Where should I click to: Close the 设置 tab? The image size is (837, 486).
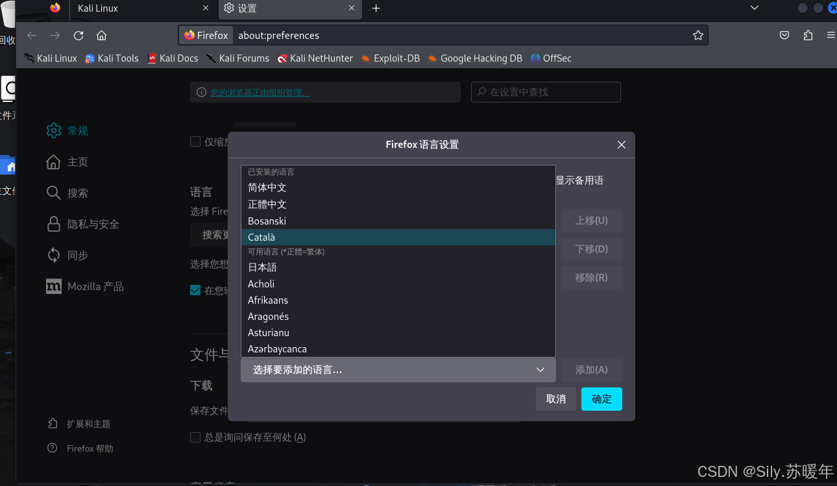352,8
